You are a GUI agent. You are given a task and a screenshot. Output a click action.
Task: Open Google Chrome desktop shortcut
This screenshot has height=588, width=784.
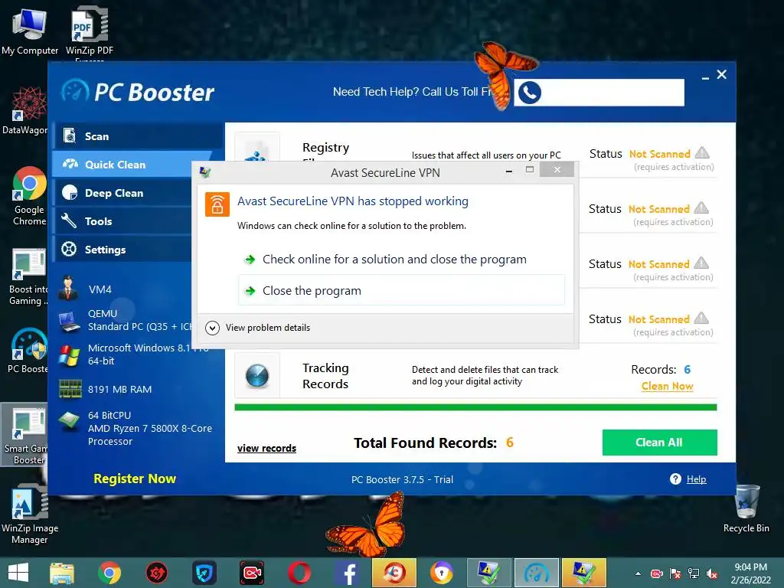pyautogui.click(x=29, y=196)
